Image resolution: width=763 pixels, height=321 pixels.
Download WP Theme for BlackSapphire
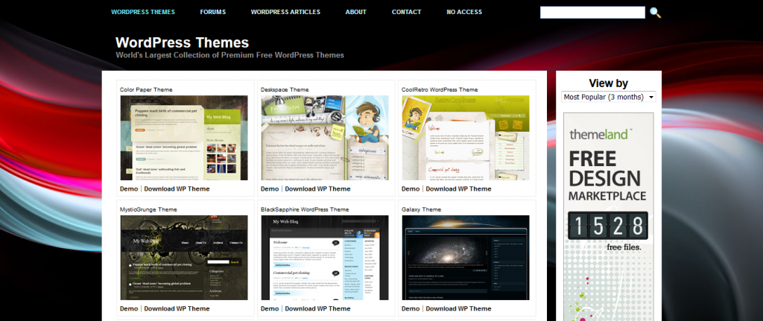tap(317, 308)
